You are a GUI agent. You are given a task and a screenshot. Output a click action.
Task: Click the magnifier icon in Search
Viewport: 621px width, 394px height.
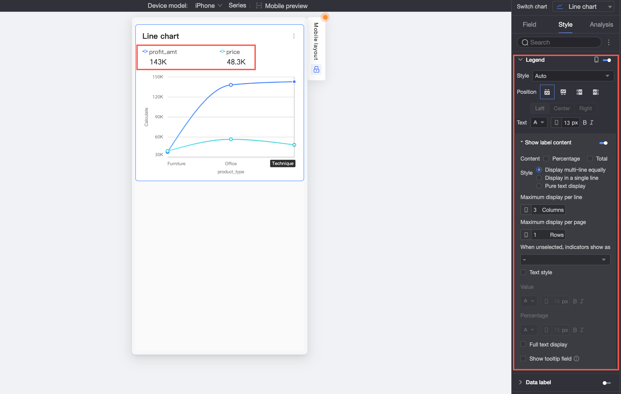(525, 42)
